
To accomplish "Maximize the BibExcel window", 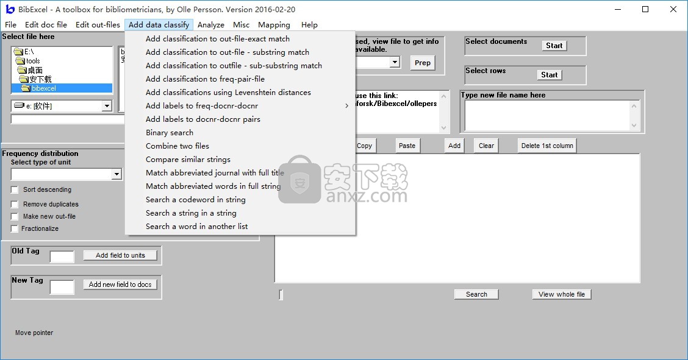I will (645, 9).
